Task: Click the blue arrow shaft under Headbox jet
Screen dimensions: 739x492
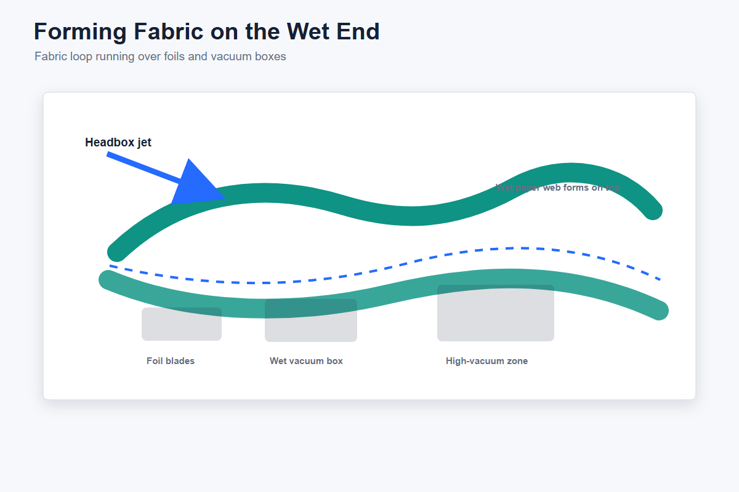Action: pyautogui.click(x=145, y=167)
